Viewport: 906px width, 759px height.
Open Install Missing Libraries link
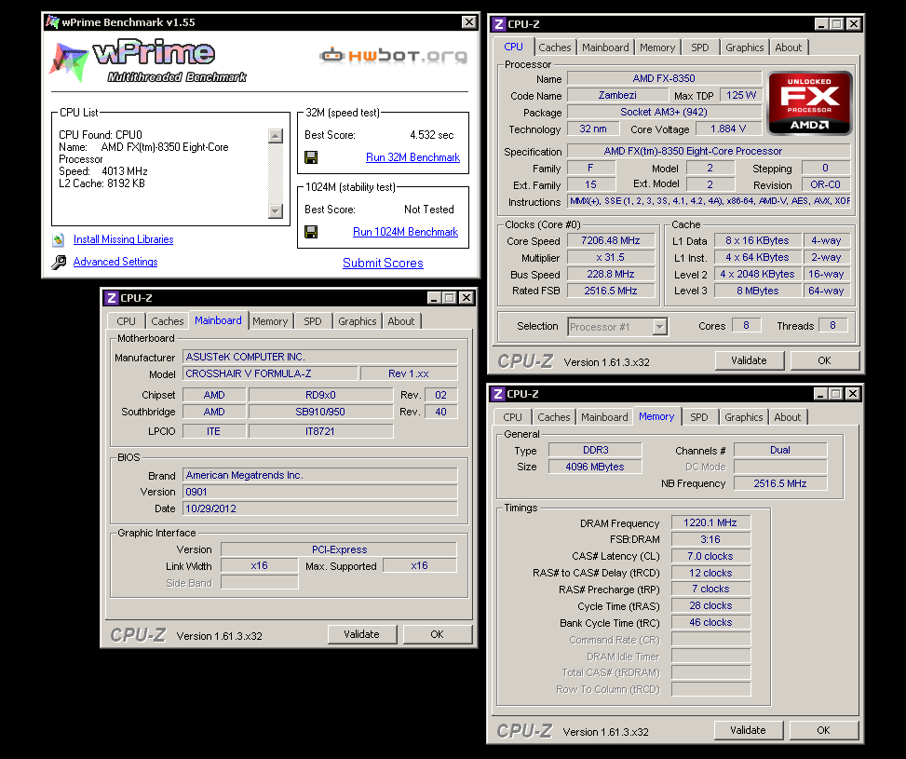[x=123, y=239]
